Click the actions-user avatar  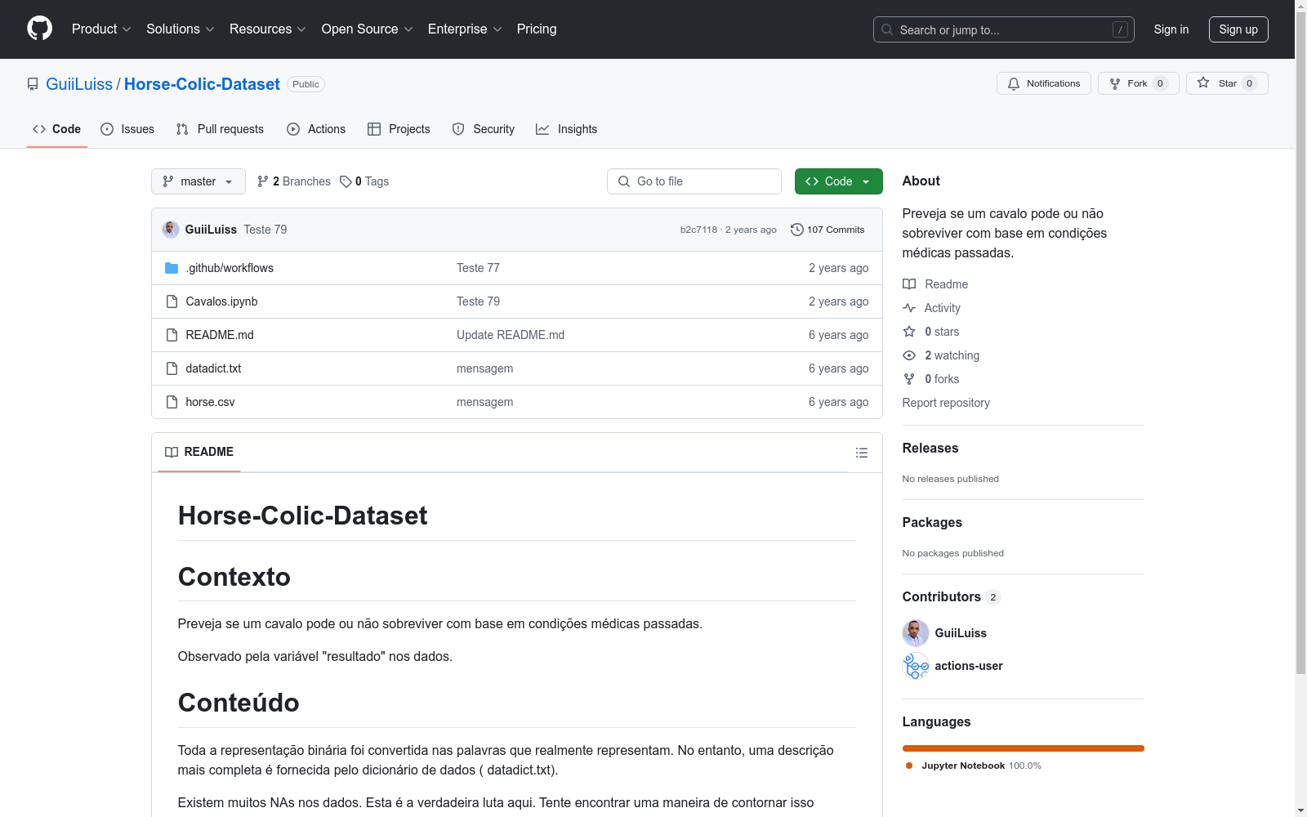[916, 666]
